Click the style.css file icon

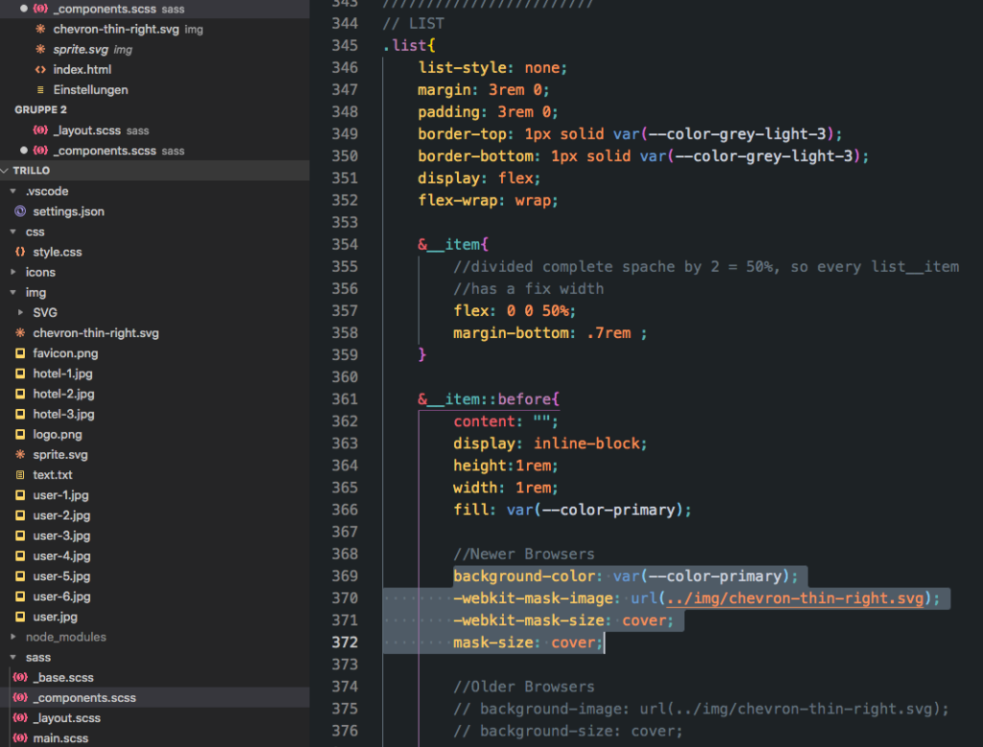pos(20,252)
